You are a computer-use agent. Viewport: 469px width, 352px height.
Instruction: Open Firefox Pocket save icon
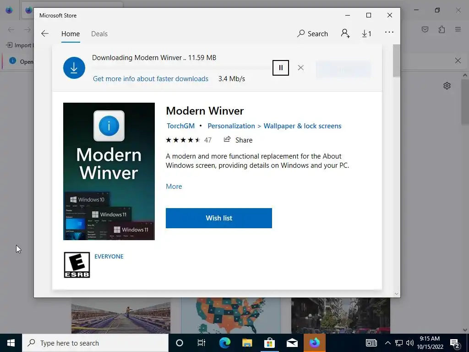(425, 29)
